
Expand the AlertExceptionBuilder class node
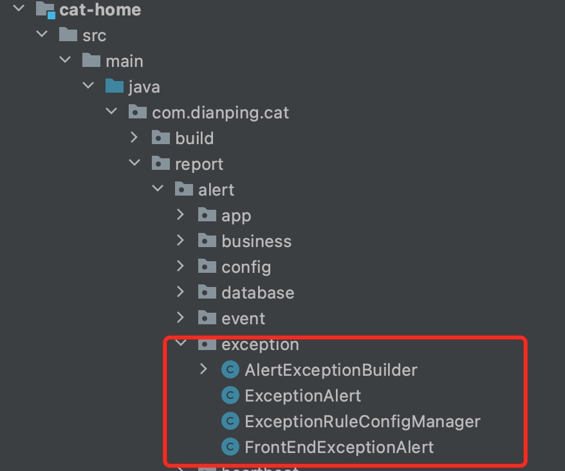coord(203,370)
